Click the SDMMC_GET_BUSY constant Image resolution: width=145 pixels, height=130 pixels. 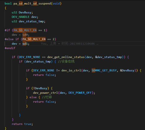click(104, 70)
